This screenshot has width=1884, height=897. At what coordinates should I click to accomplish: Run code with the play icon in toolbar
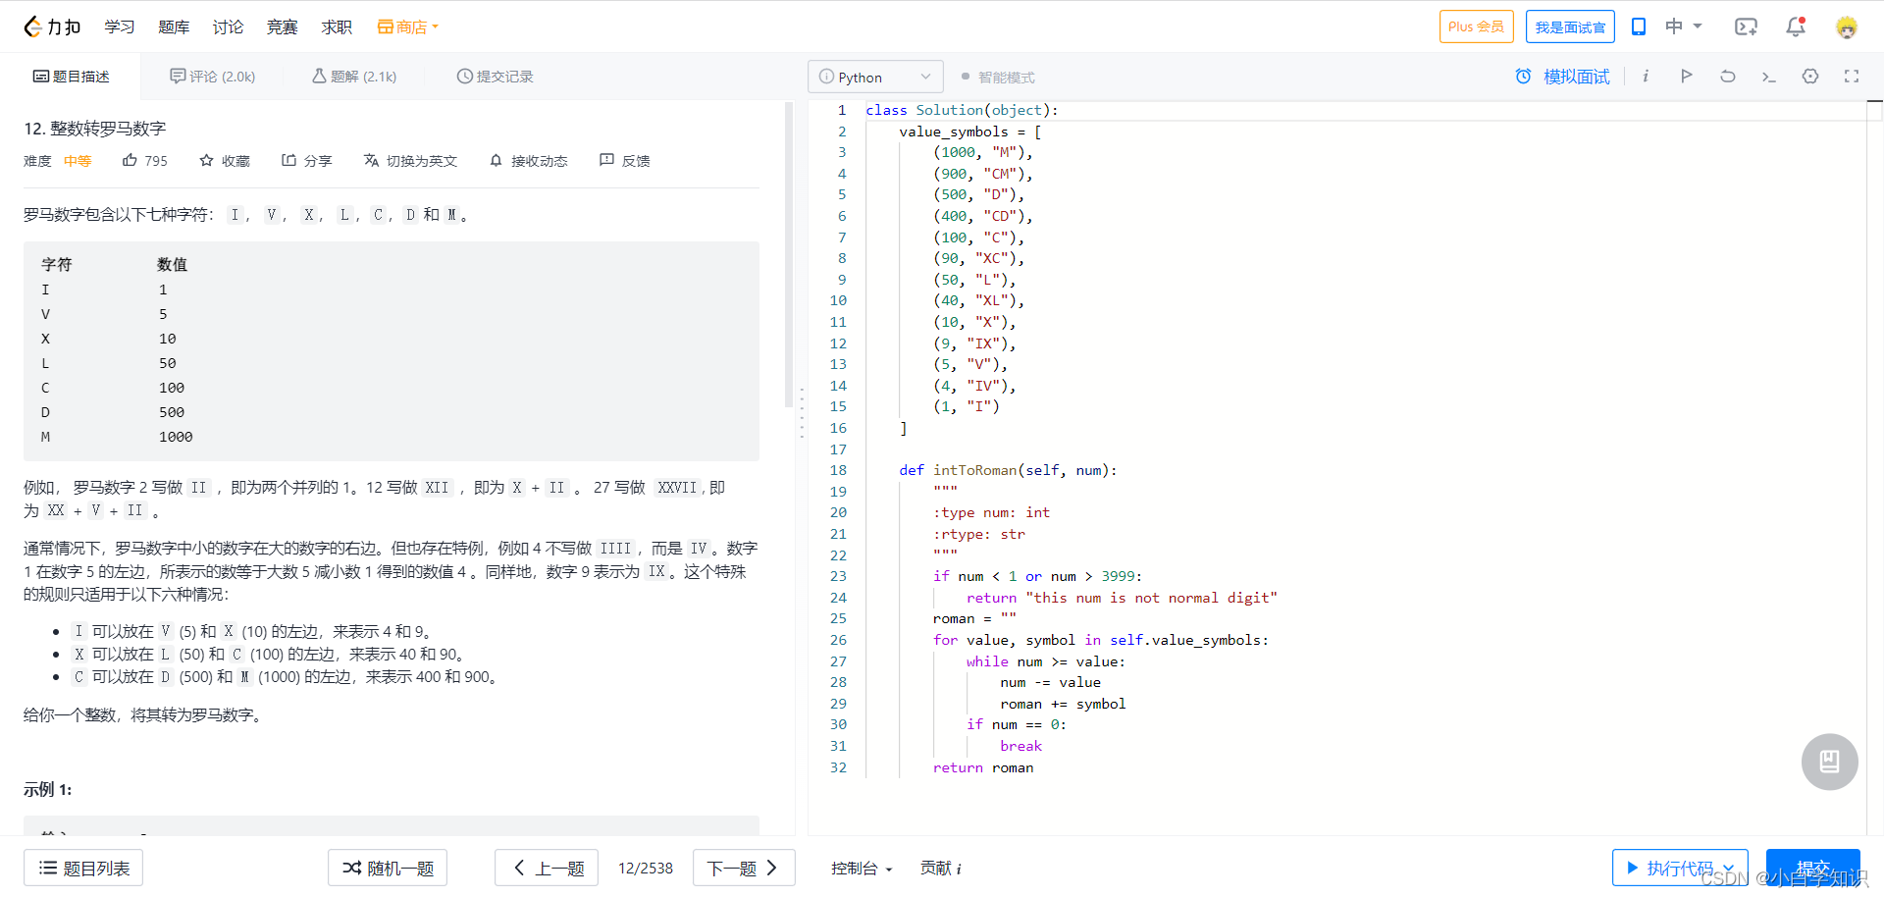[x=1687, y=76]
